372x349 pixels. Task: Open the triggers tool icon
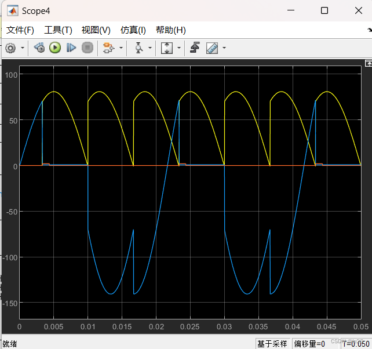[195, 48]
